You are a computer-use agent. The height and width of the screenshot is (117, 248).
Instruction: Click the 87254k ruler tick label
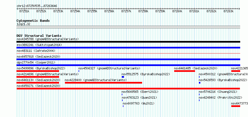(75, 11)
